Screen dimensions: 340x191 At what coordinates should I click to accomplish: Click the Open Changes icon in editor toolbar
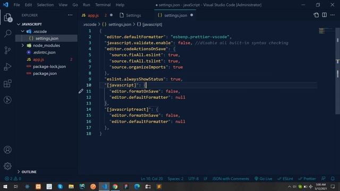316,15
